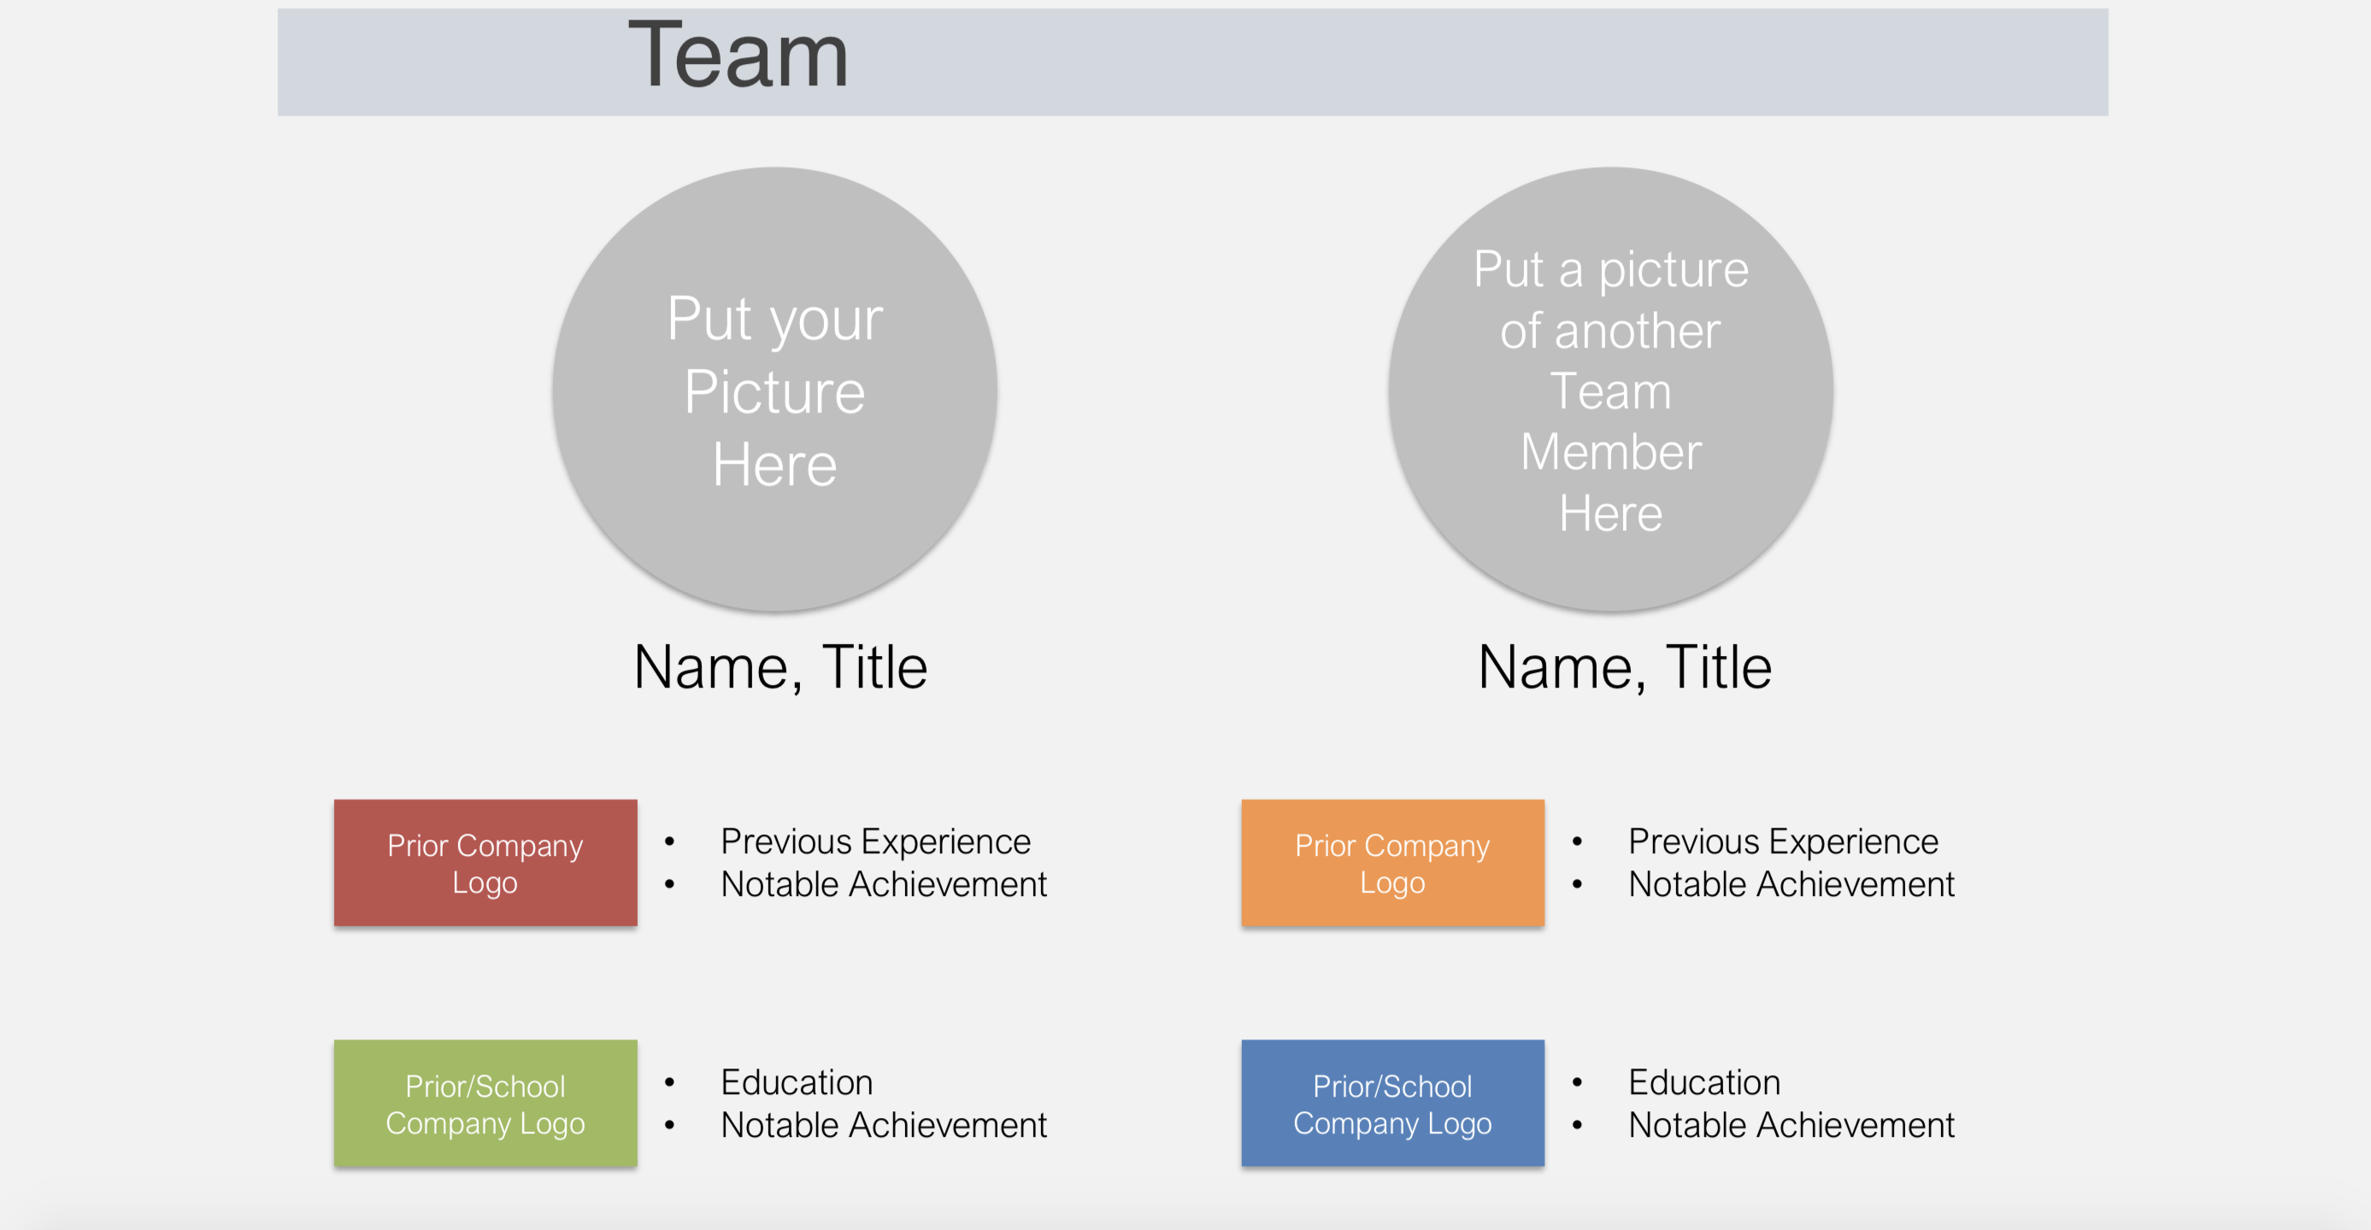2371x1230 pixels.
Task: Click right column "Previous Experience" bullet text
Action: point(1783,841)
